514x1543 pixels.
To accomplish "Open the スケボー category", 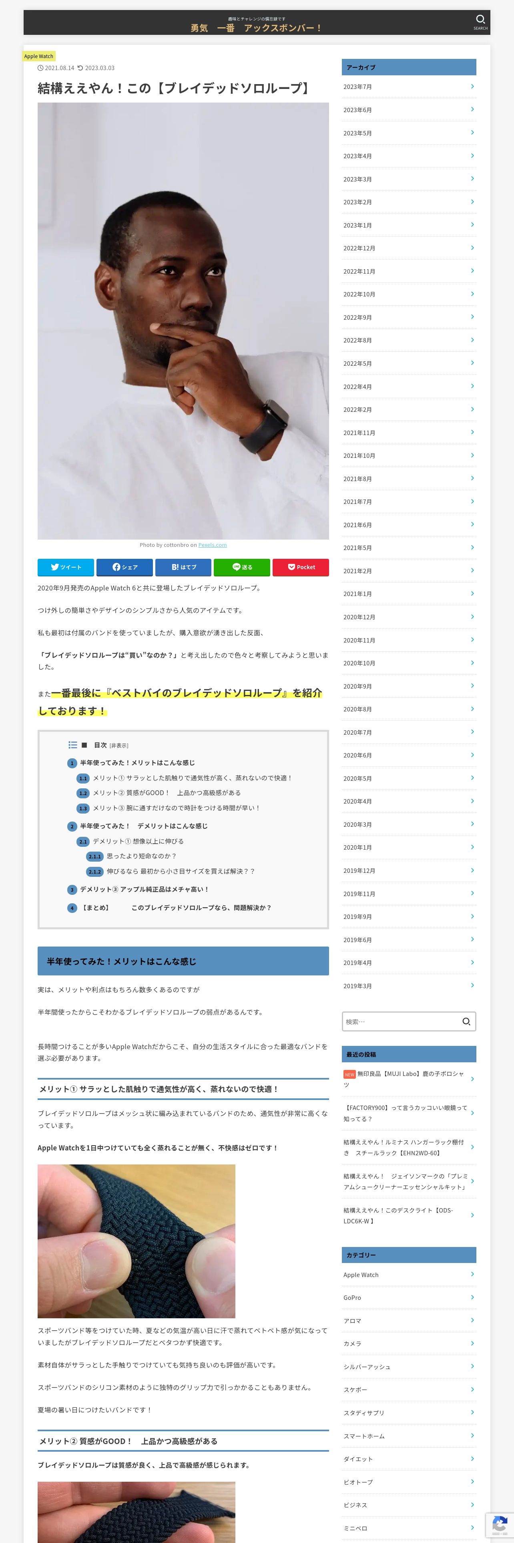I will [409, 1390].
